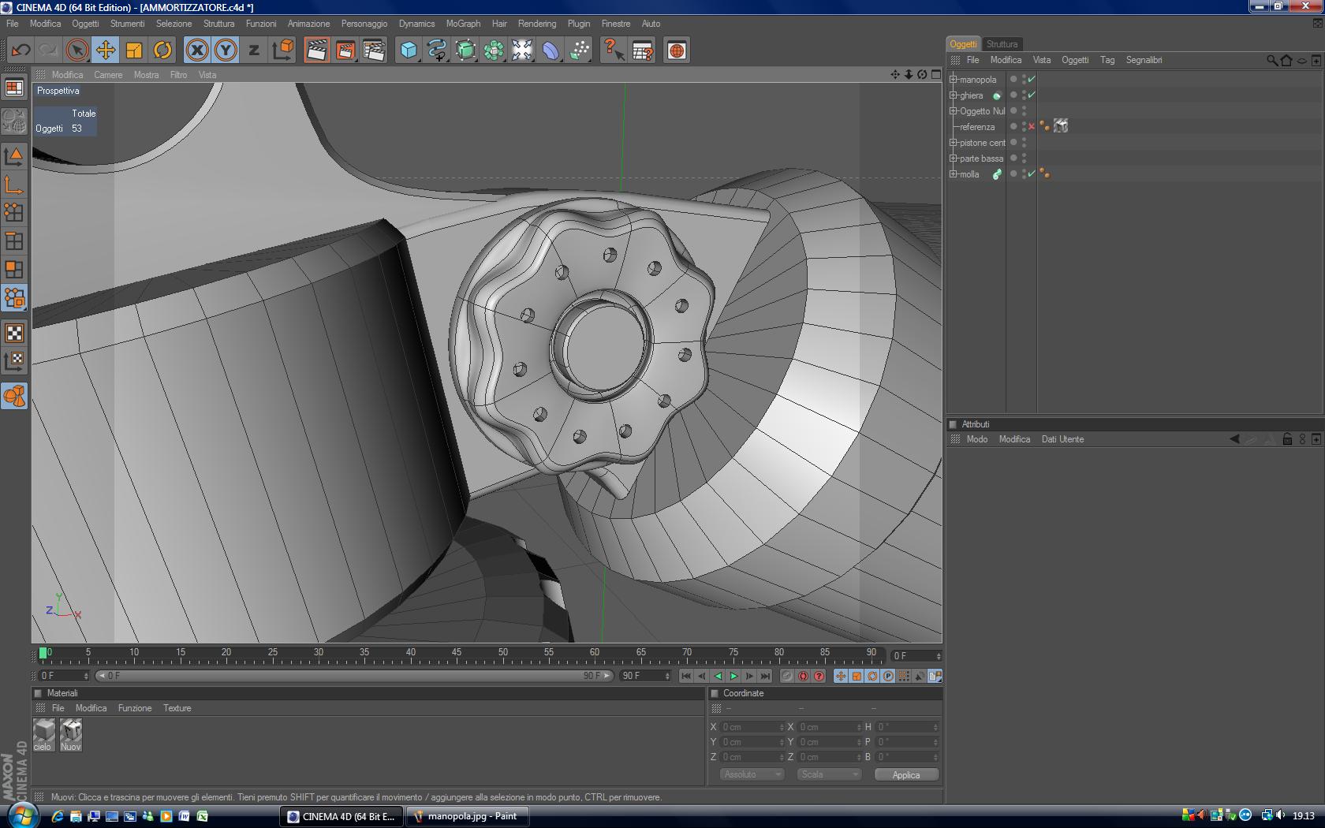Viewport: 1325px width, 828px height.
Task: Toggle the X axis lock
Action: (197, 50)
